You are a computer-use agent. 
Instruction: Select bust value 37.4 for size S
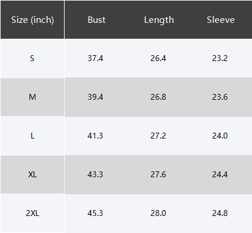click(95, 58)
